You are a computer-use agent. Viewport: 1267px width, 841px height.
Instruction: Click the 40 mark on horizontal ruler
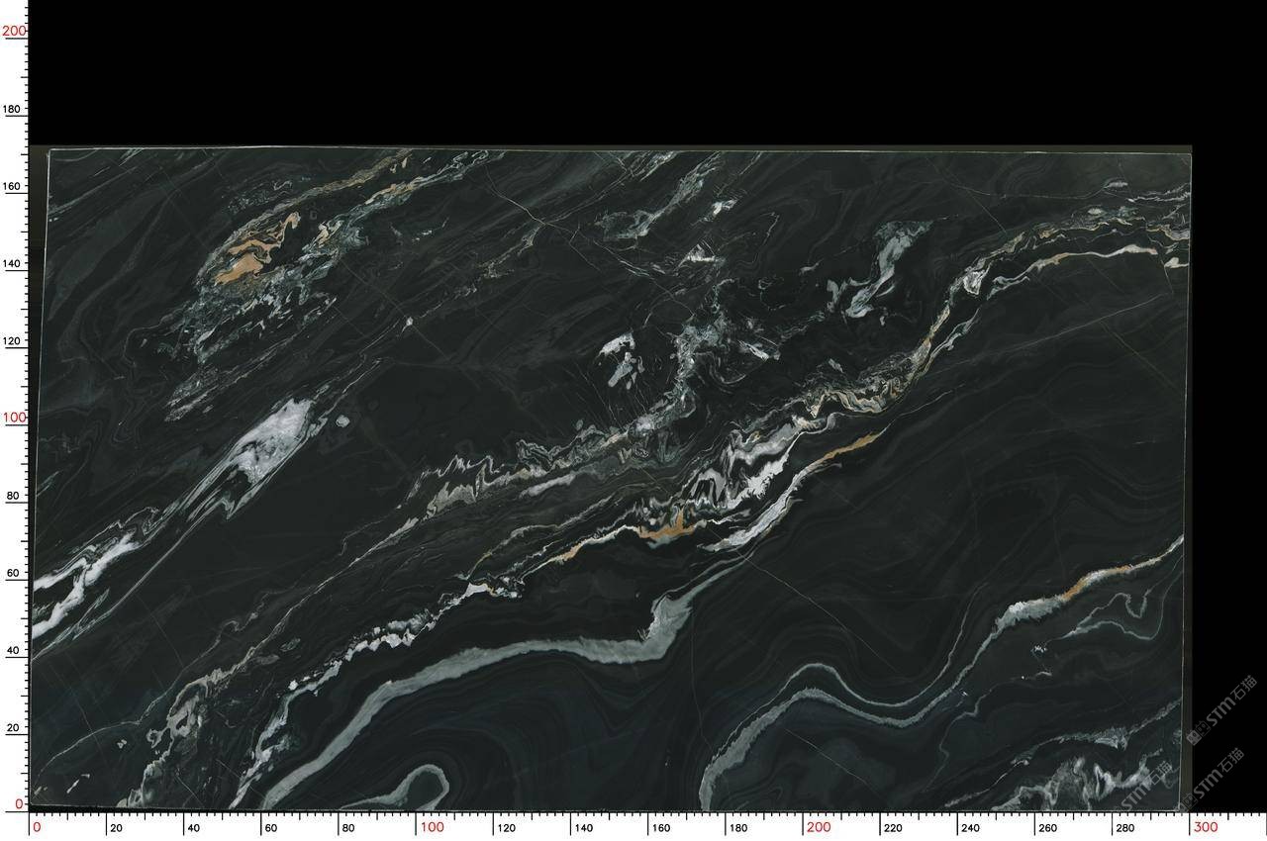pos(193,828)
